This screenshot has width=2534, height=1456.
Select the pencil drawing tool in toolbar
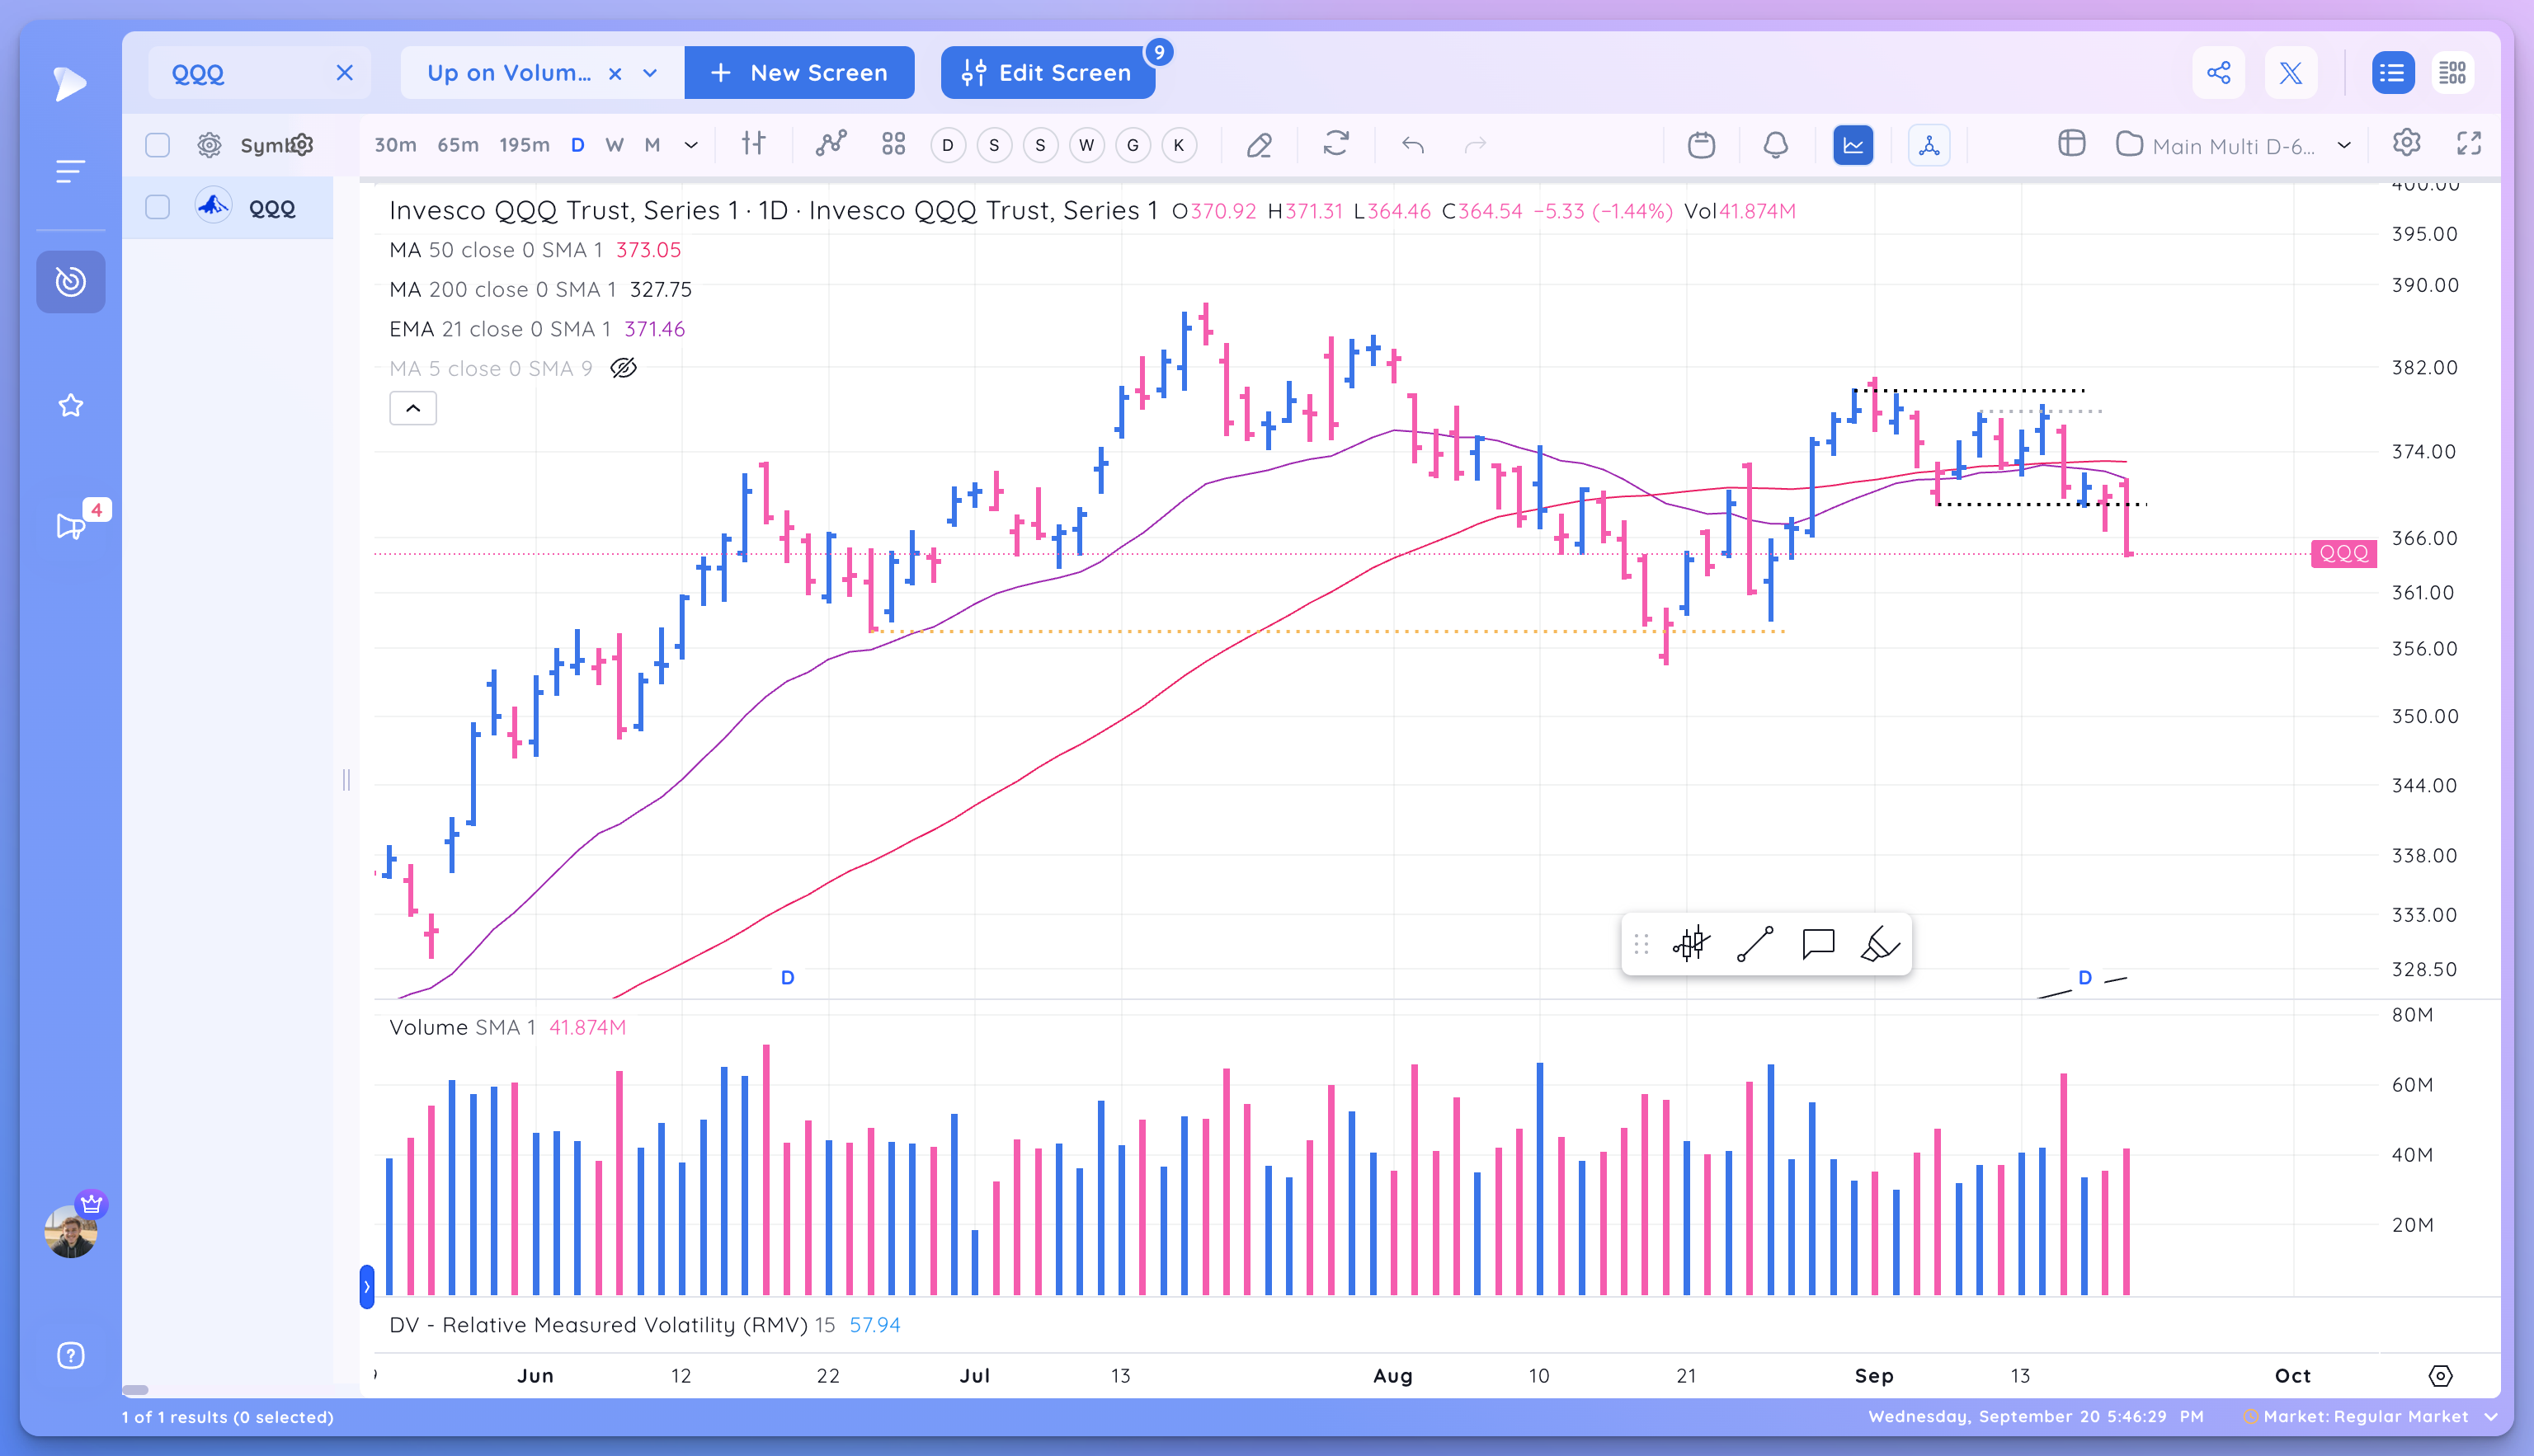pos(1260,145)
